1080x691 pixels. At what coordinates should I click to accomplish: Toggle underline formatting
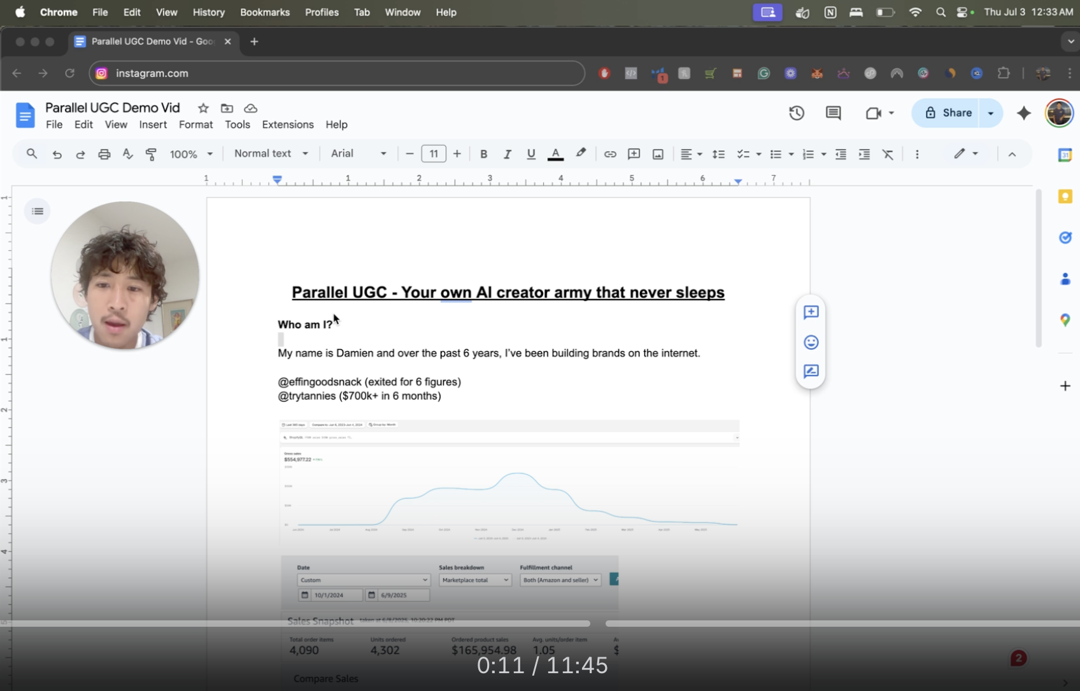click(x=531, y=154)
